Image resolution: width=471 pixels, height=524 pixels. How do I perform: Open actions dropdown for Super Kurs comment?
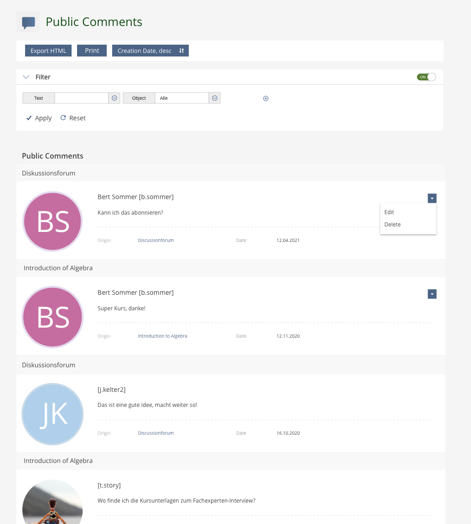pyautogui.click(x=432, y=294)
